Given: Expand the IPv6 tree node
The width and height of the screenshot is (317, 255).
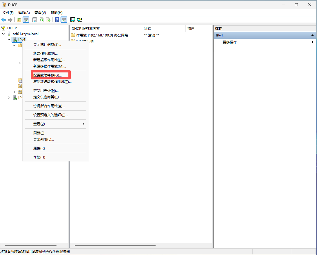Looking at the screenshot, I should click(x=9, y=98).
